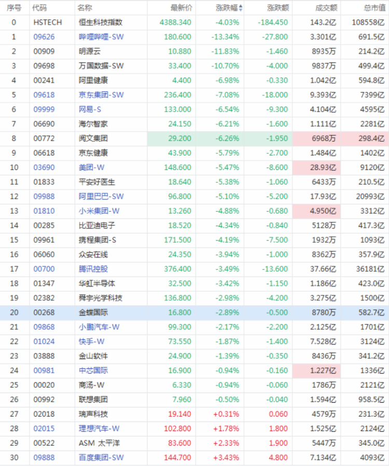The width and height of the screenshot is (389, 466).
Task: Select 小米集团-W turnover 4.950亿
Action: (x=323, y=211)
